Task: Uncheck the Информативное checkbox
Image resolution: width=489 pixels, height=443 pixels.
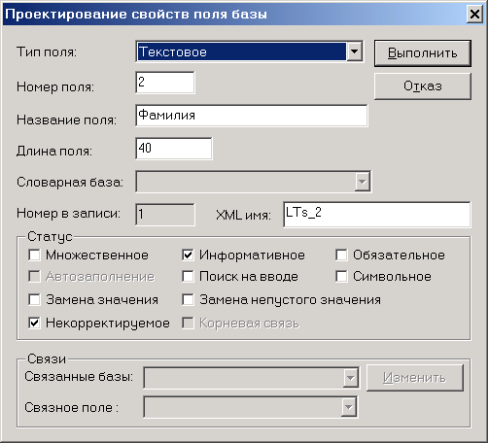Action: point(188,255)
